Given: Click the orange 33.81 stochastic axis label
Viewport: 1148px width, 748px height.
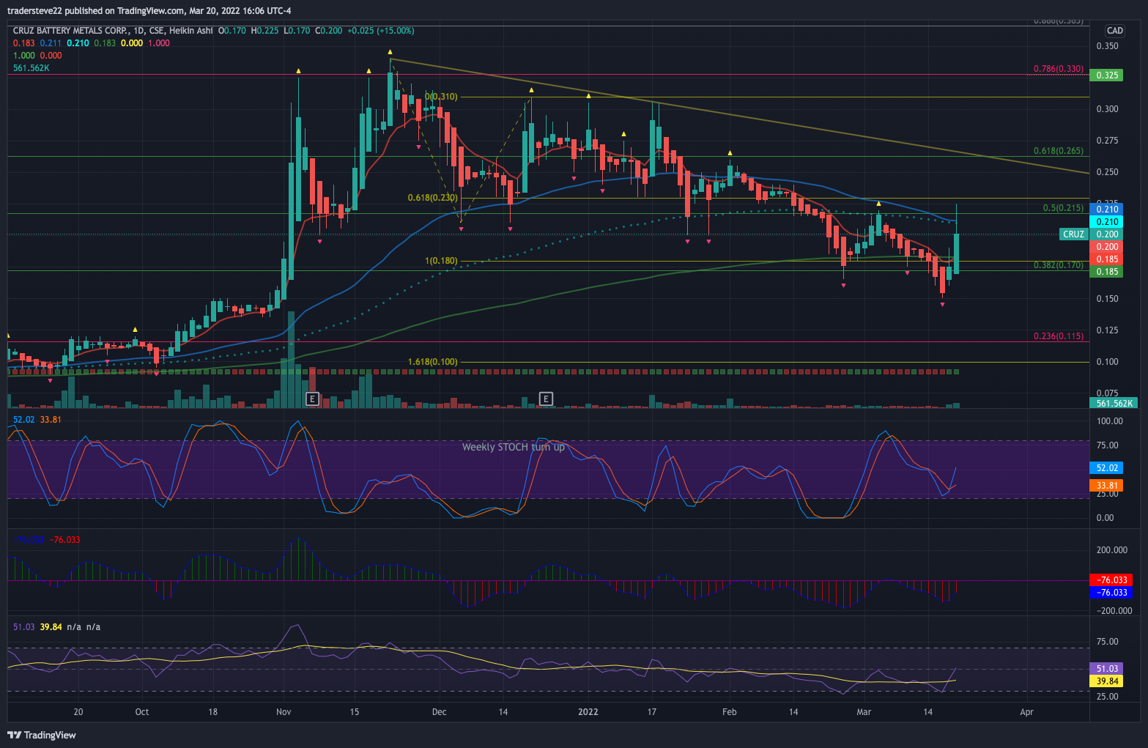Looking at the screenshot, I should (x=1107, y=486).
